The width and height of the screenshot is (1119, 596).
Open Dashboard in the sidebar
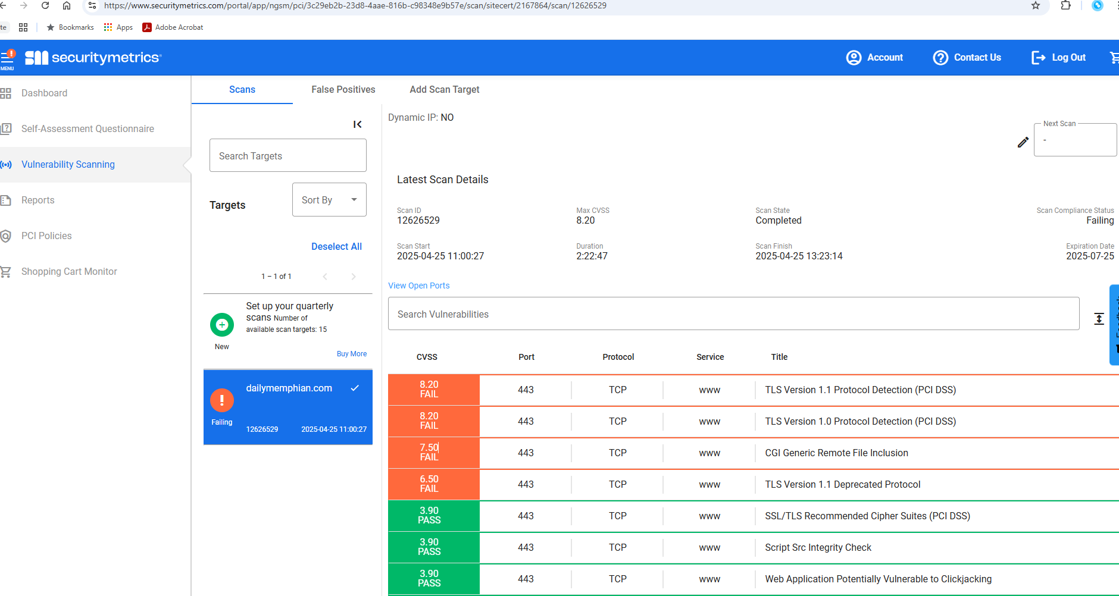coord(44,93)
